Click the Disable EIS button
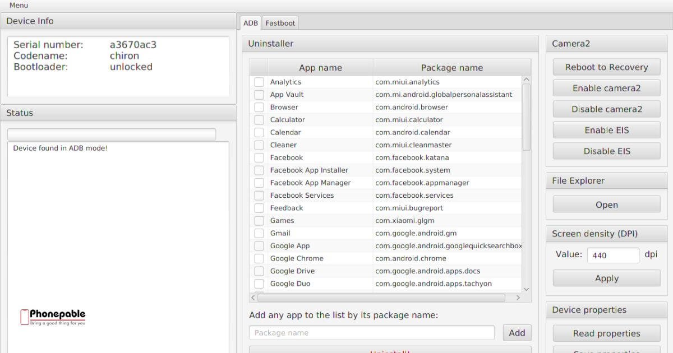 click(606, 151)
